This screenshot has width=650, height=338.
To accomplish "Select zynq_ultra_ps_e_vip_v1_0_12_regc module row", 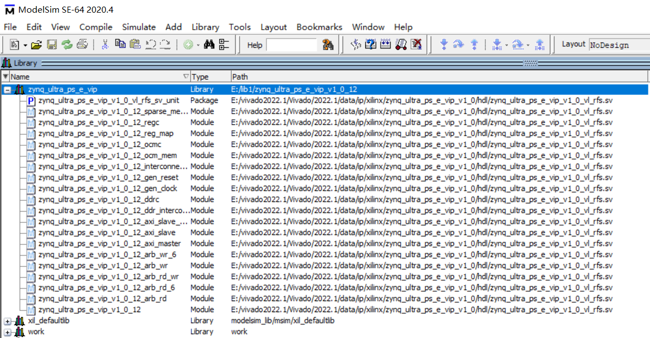I will [x=324, y=122].
